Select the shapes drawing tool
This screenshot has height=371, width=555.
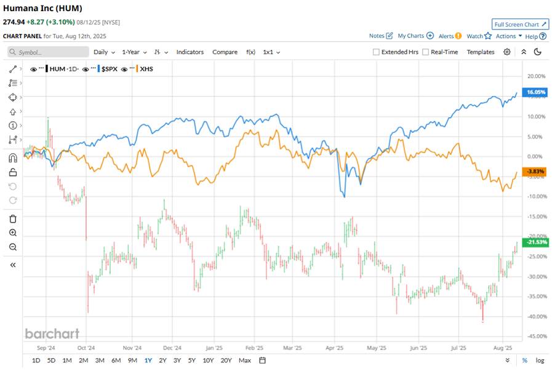(13, 97)
